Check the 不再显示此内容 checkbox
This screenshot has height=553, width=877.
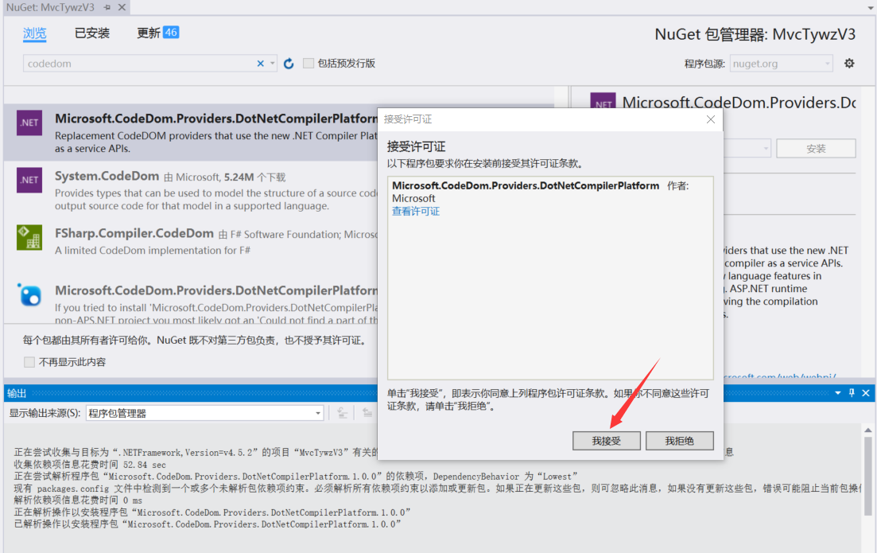[x=29, y=362]
